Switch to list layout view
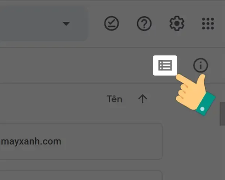This screenshot has width=225, height=180. pyautogui.click(x=165, y=66)
